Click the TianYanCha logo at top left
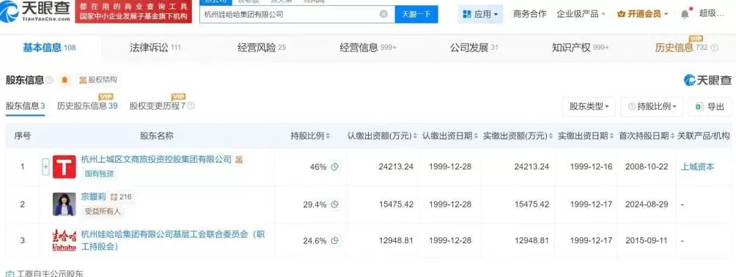The width and height of the screenshot is (736, 277). pyautogui.click(x=36, y=11)
